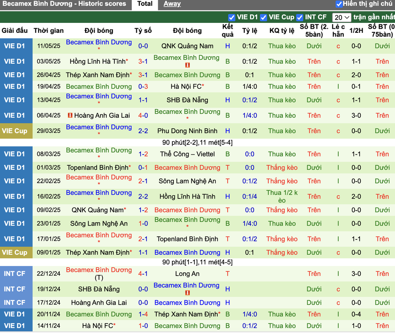Click odds 0:1/4 in 16/02/25 row
This screenshot has width=395, height=333.
point(250,196)
